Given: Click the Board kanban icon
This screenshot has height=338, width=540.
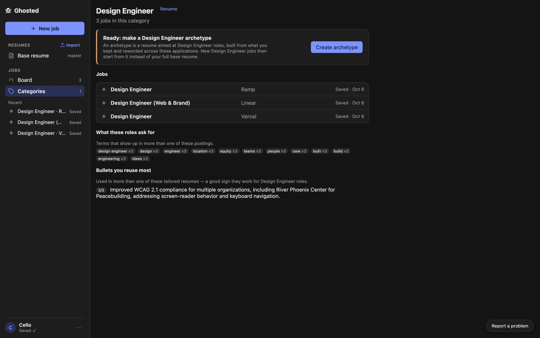Looking at the screenshot, I should pos(11,80).
